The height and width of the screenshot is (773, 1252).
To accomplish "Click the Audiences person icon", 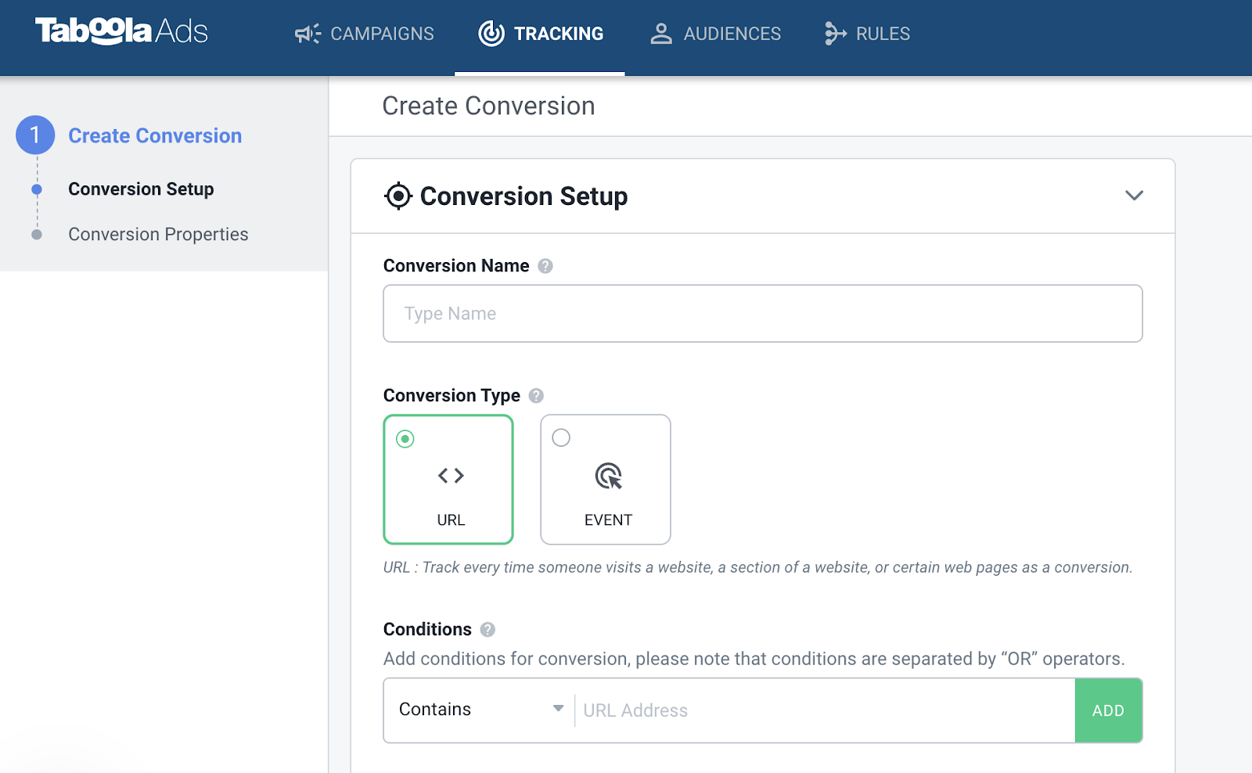I will tap(661, 34).
